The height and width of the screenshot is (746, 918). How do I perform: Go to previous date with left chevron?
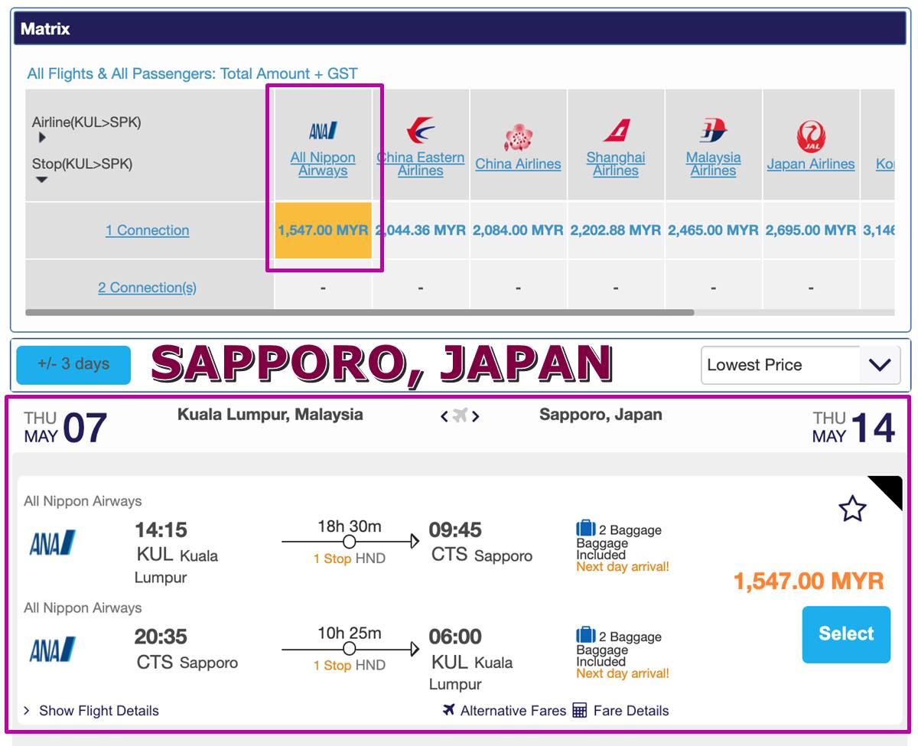[444, 416]
